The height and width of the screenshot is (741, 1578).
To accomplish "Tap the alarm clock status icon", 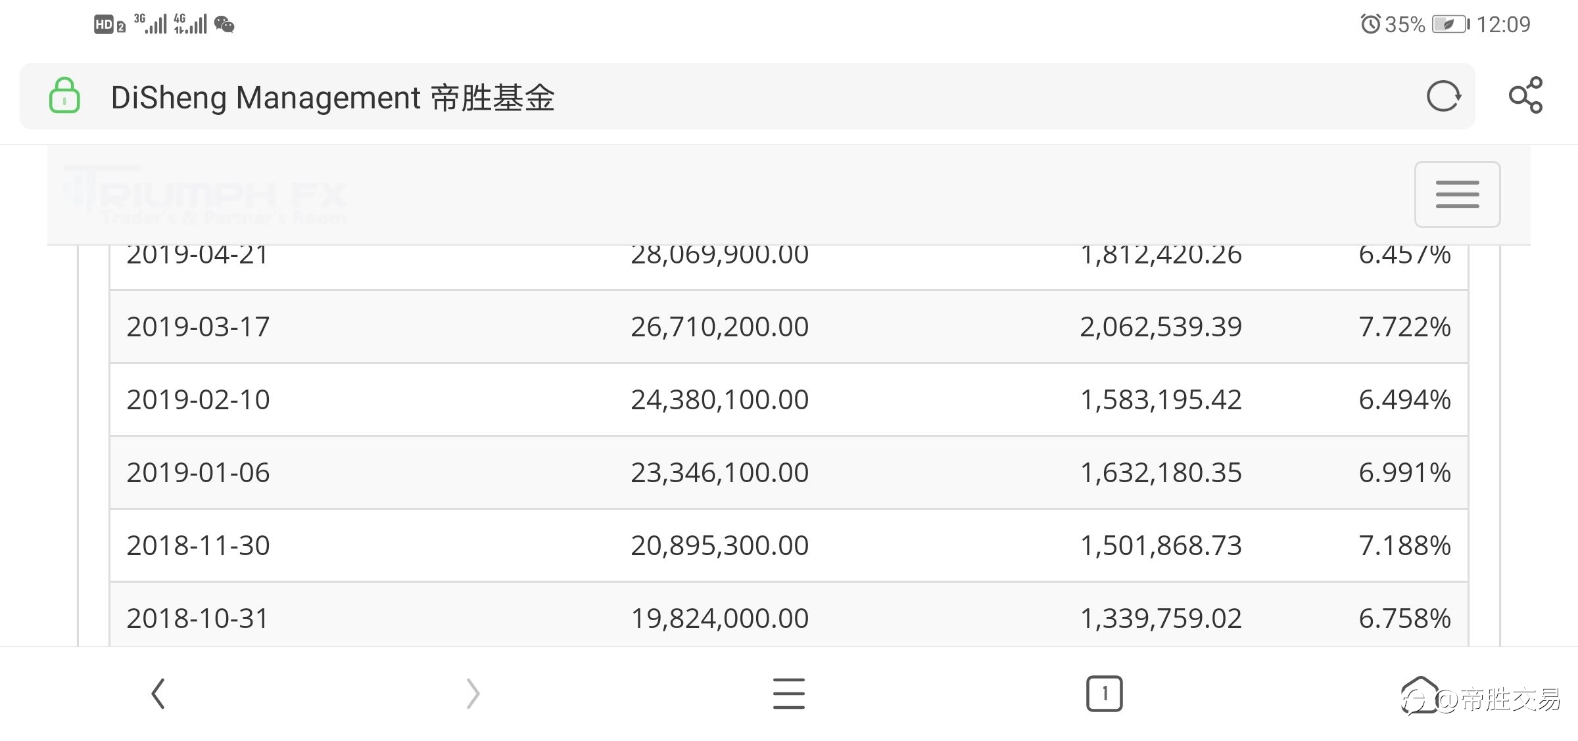I will click(1370, 25).
